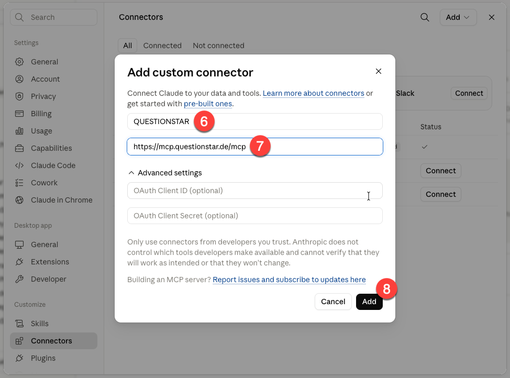Image resolution: width=510 pixels, height=378 pixels.
Task: Click the Plugins plug icon
Action: click(19, 358)
